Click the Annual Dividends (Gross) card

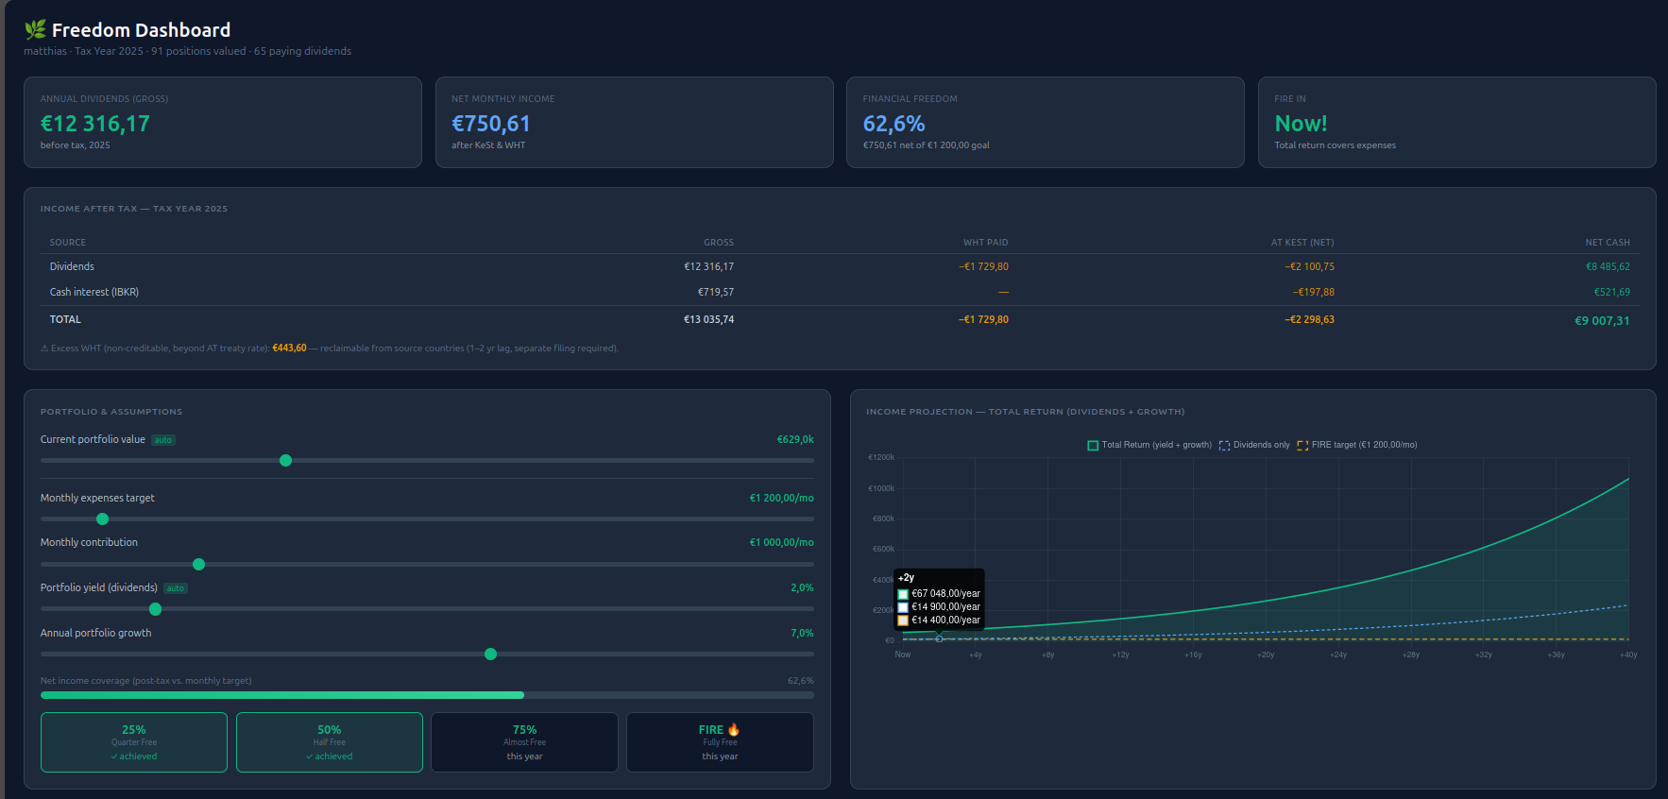coord(223,123)
